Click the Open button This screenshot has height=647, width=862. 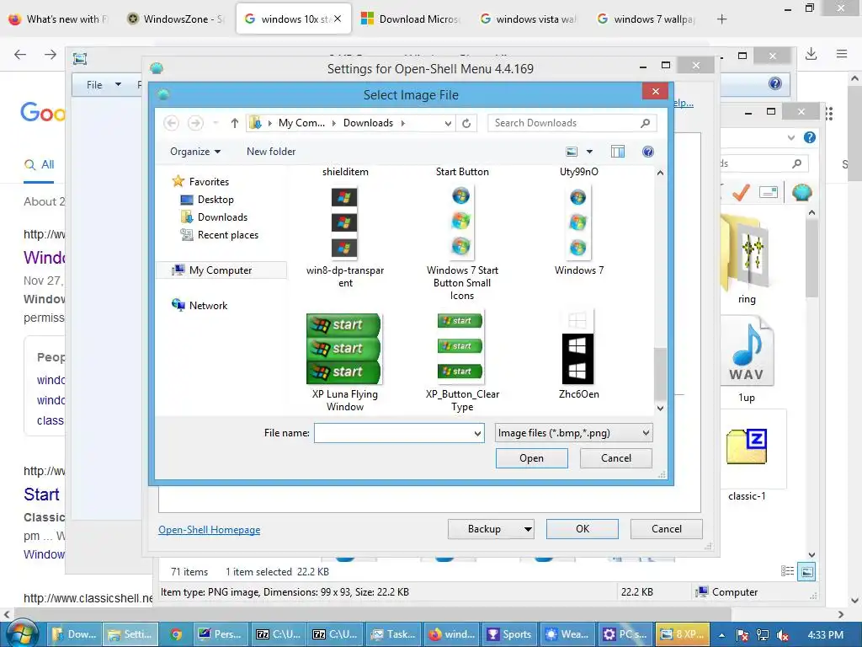click(x=532, y=457)
